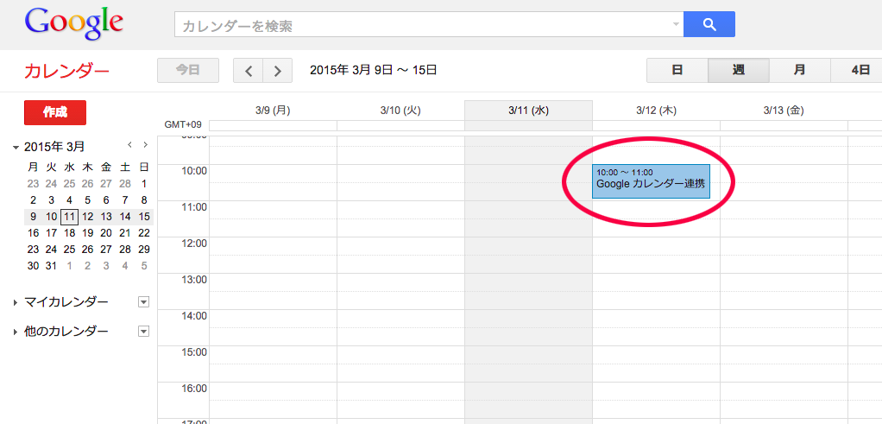Select day 17 in mini calendar
This screenshot has width=882, height=424.
point(51,233)
